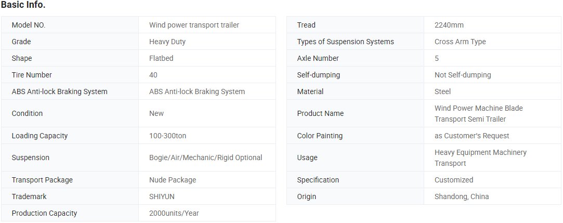Click the Heavy Equipment Machinery Transport usage value
563x223 pixels.
(x=480, y=158)
